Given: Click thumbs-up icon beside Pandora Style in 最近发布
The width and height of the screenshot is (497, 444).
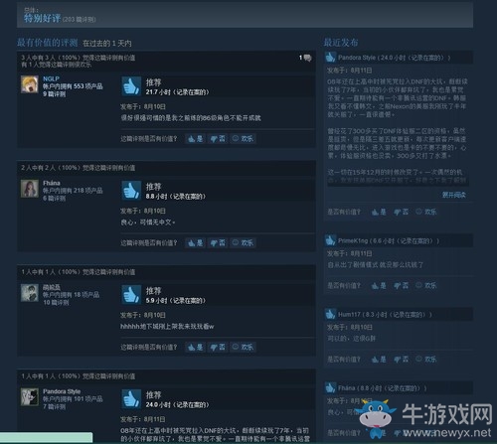Looking at the screenshot, I should pos(330,58).
